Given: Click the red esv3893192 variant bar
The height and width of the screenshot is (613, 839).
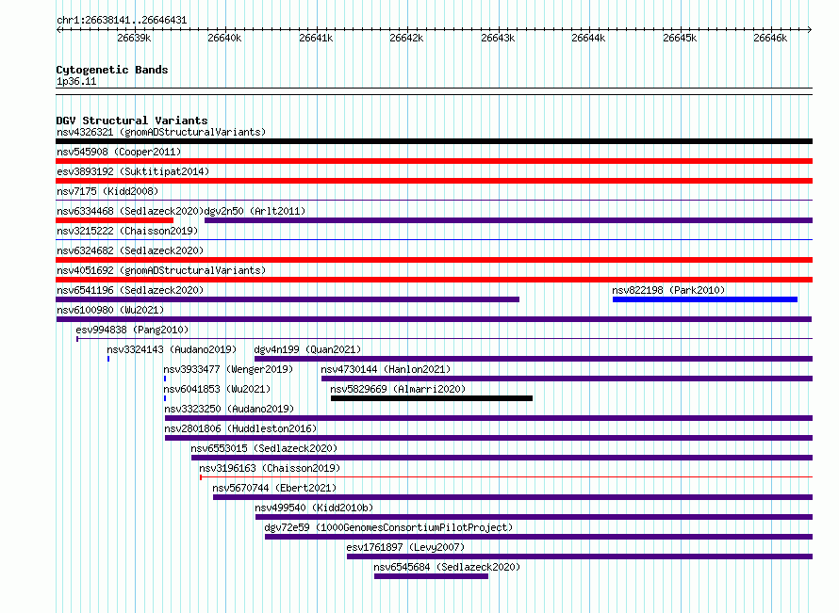Looking at the screenshot, I should 434,181.
